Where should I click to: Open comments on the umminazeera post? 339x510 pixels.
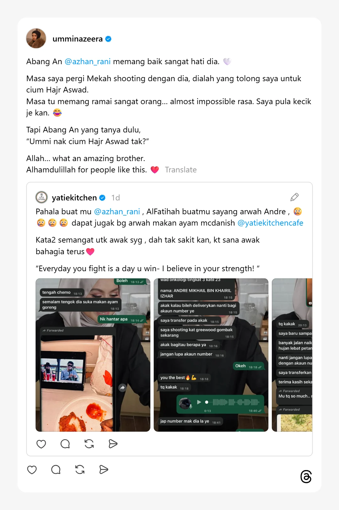point(56,470)
